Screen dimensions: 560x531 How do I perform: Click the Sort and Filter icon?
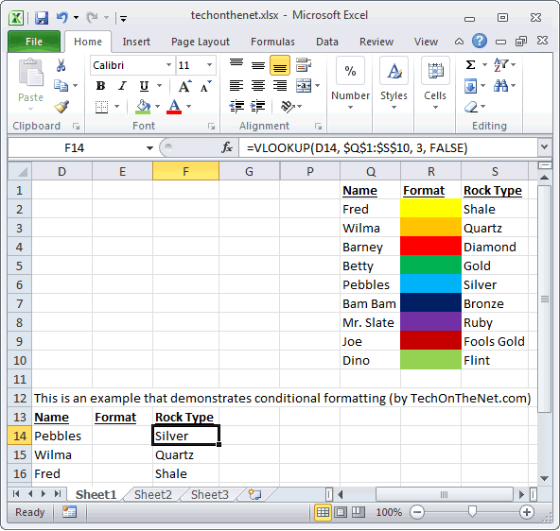[x=500, y=65]
